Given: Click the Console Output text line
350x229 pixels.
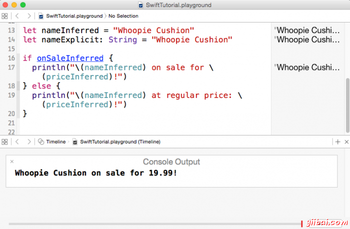Looking at the screenshot, I should click(x=96, y=173).
